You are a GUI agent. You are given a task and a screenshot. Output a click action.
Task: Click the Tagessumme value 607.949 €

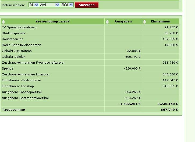(169, 110)
